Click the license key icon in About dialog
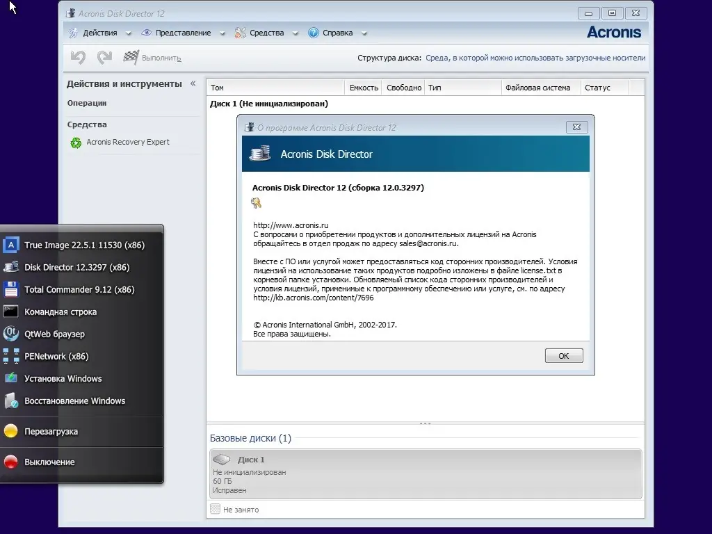 point(256,203)
